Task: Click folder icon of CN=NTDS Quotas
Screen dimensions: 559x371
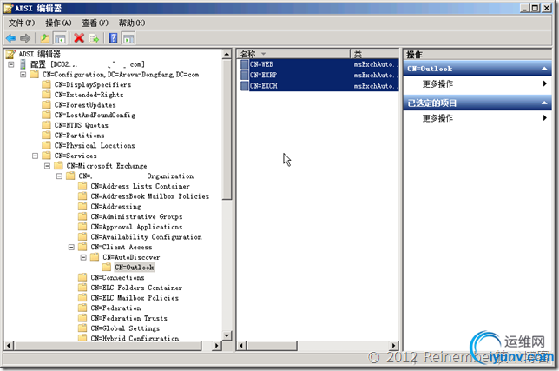Action: tap(46, 125)
